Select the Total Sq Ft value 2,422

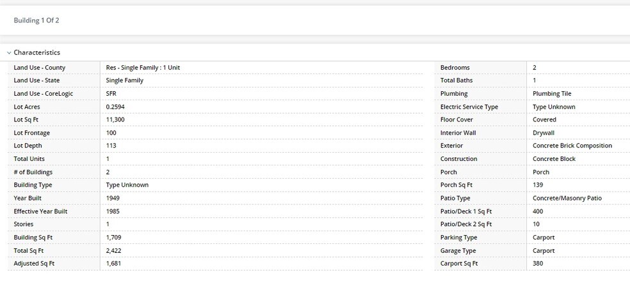[x=114, y=250]
